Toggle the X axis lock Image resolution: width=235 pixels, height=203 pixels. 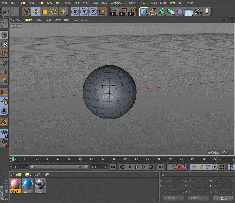coord(75,12)
